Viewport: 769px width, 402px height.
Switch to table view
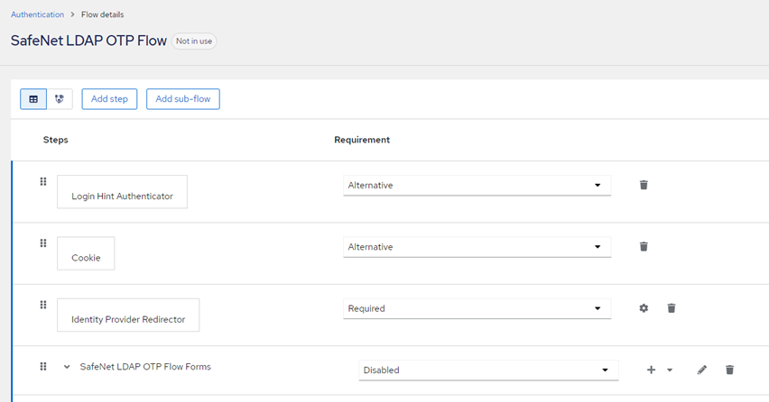33,99
